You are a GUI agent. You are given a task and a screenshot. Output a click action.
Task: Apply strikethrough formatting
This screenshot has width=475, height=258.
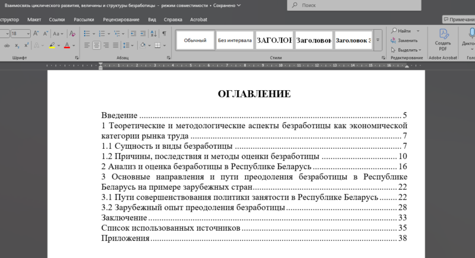point(7,45)
